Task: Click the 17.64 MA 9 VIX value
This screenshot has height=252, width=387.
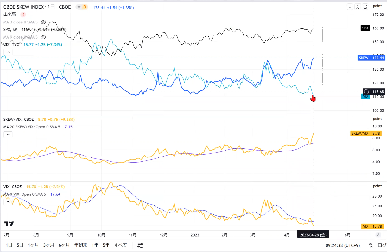Action: point(56,194)
